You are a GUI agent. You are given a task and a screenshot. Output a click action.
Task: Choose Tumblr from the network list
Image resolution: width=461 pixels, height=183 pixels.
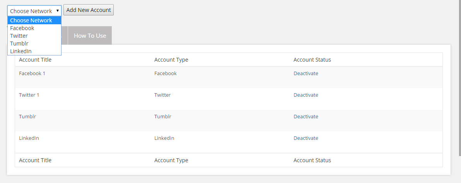(19, 44)
